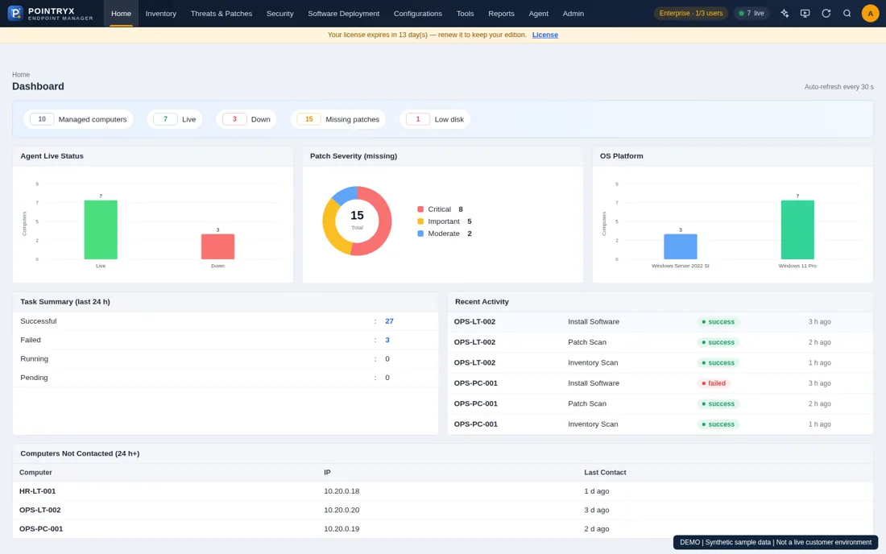Click the Pointryx logo icon
Image resolution: width=886 pixels, height=554 pixels.
tap(15, 13)
